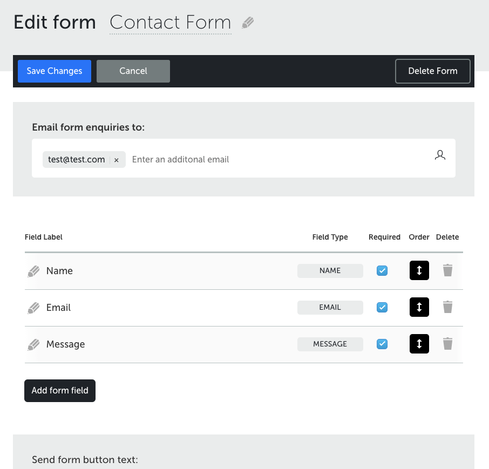Reorder the Message field using arrow handle
Image resolution: width=489 pixels, height=469 pixels.
(x=419, y=344)
